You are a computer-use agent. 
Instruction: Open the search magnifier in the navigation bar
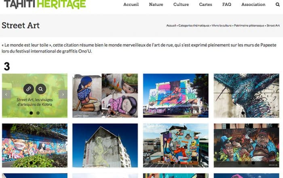278,4
